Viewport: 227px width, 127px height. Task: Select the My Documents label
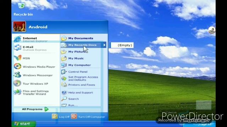coord(81,38)
